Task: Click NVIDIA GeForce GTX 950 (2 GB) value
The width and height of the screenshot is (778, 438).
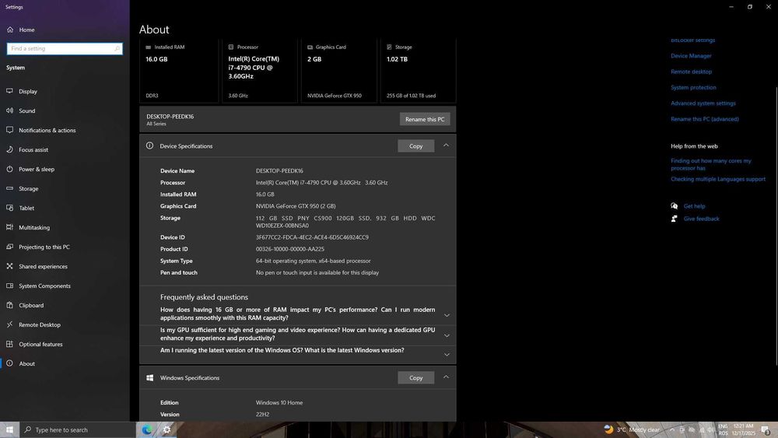Action: coord(296,206)
